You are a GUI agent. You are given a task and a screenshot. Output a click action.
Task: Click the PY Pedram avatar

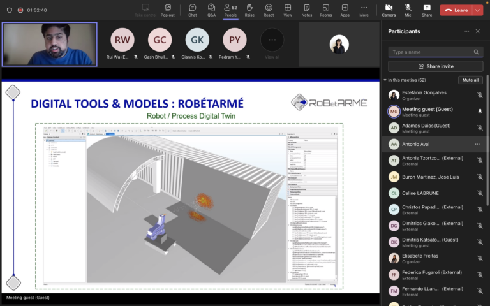[x=235, y=40]
